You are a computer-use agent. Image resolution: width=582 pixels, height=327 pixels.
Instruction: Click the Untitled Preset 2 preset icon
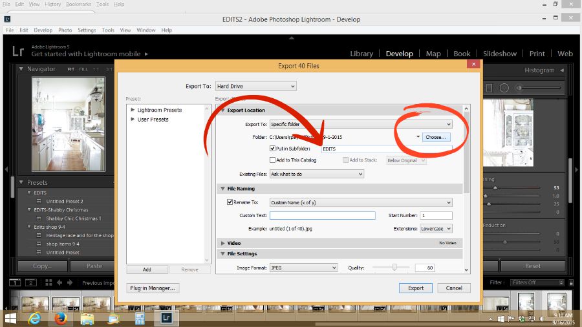pyautogui.click(x=39, y=201)
